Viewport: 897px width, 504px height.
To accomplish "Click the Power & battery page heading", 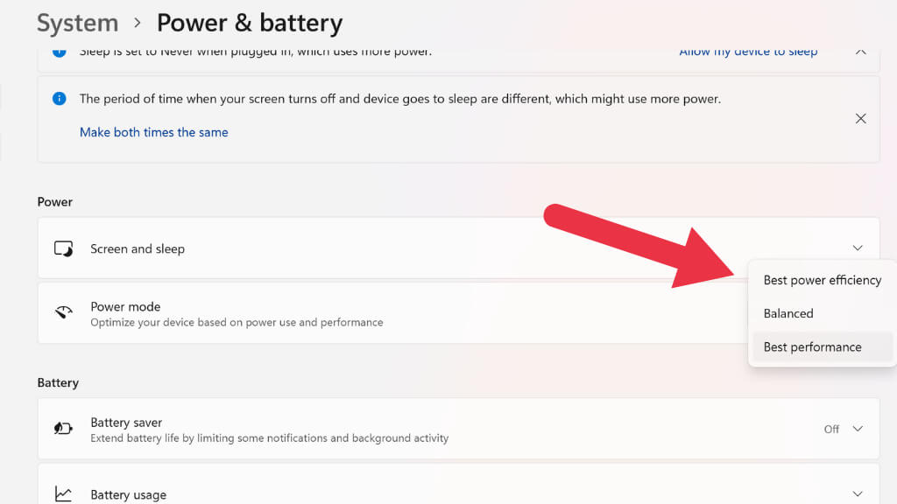I will coord(250,23).
